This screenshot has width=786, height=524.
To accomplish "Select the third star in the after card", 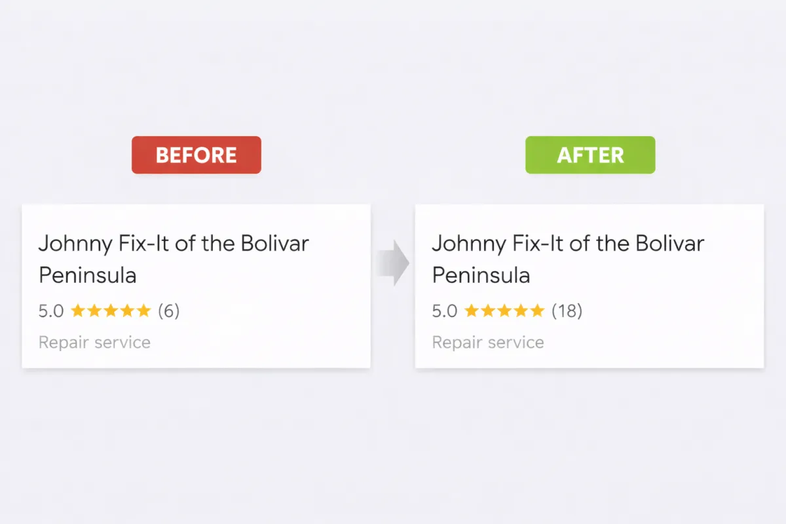I will coord(504,310).
